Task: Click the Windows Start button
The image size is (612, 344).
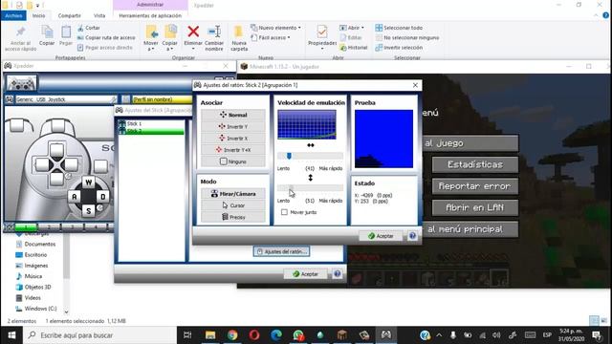Action: tap(11, 335)
